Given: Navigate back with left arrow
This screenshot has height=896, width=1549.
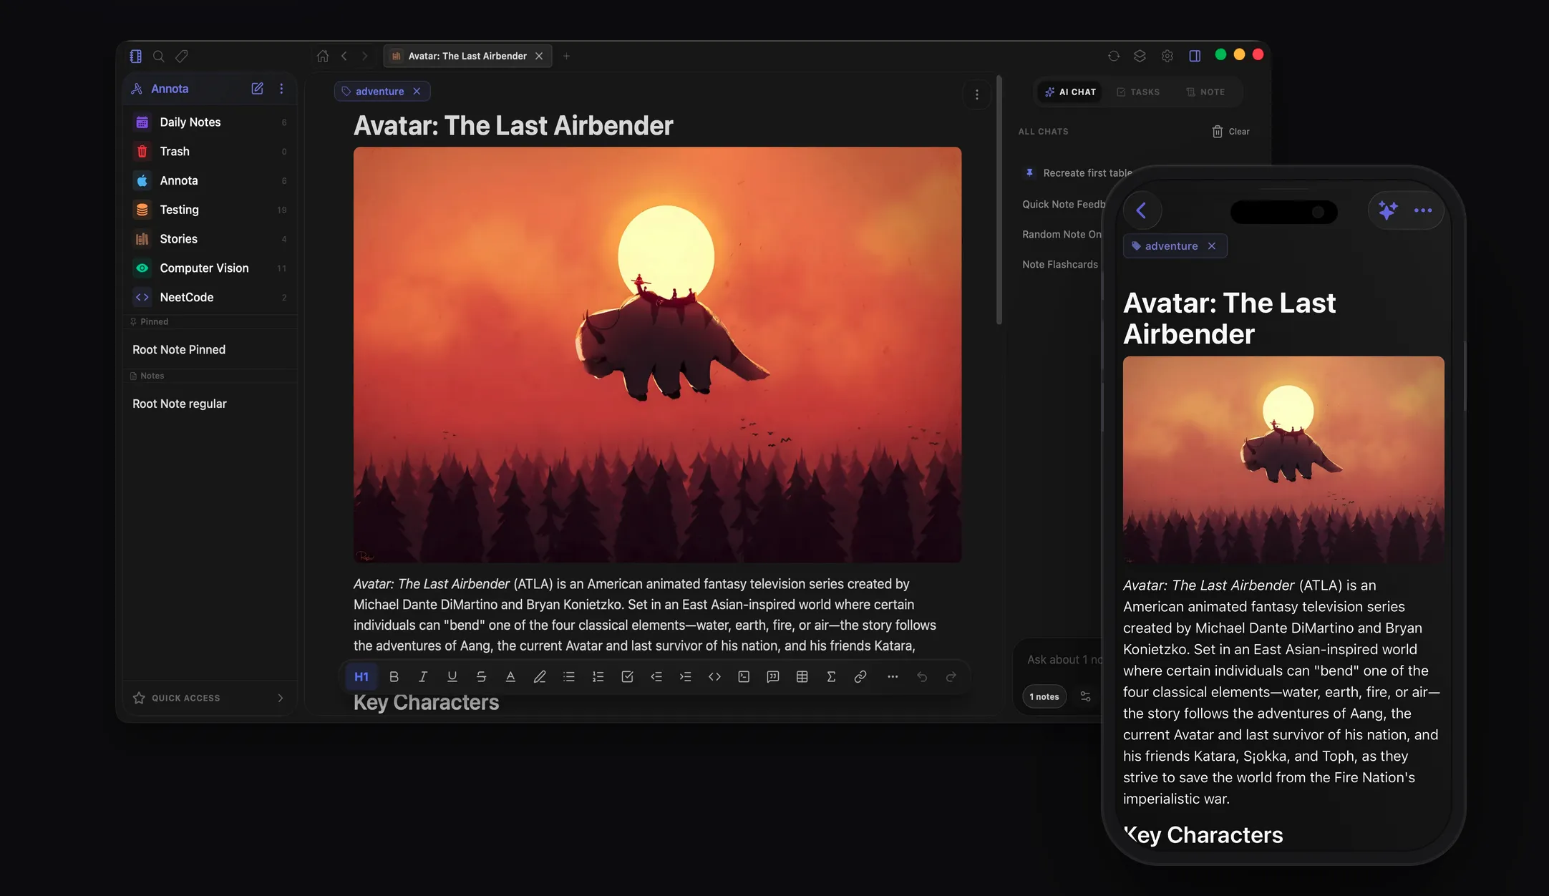Looking at the screenshot, I should 344,56.
